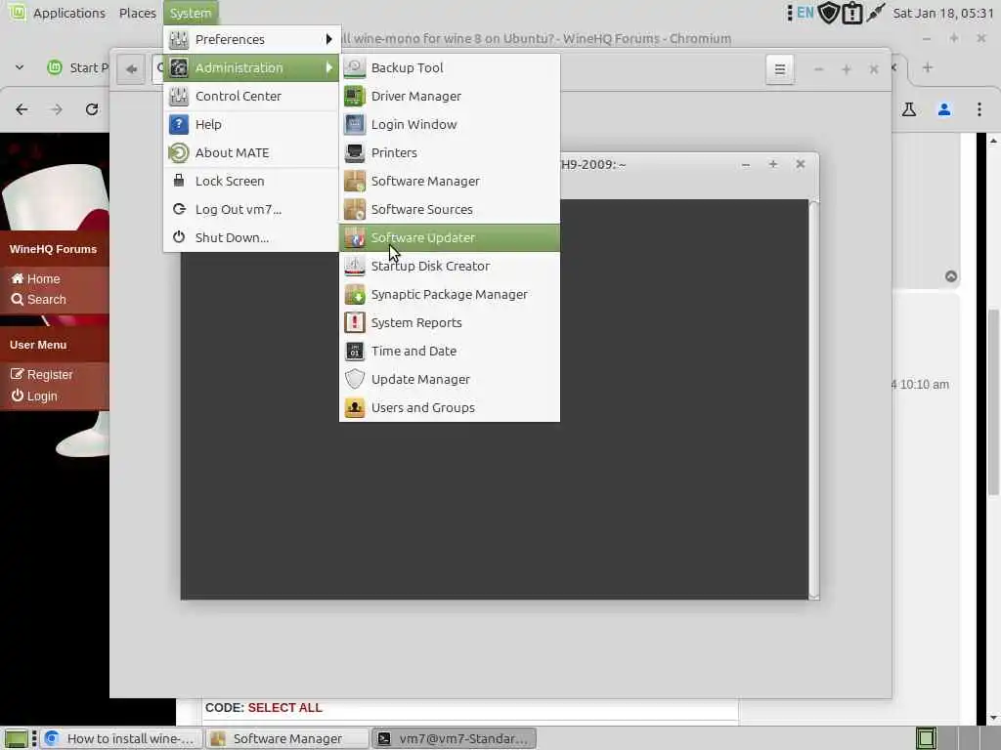Click the shield update tray icon
This screenshot has height=750, width=1001.
point(829,13)
